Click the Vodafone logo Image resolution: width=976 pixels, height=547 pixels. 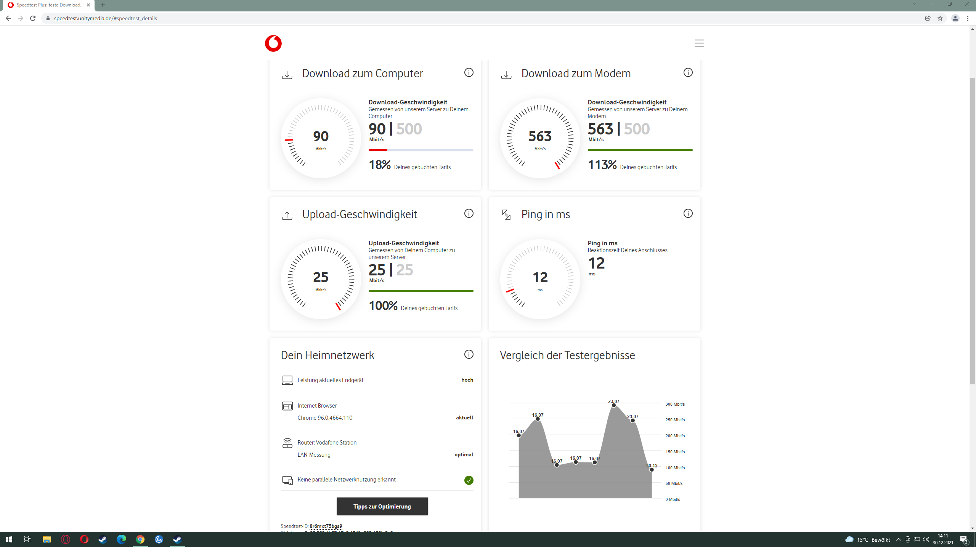273,43
